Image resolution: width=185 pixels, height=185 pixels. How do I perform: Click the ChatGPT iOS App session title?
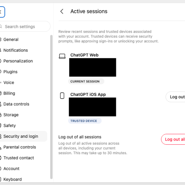pyautogui.click(x=88, y=95)
